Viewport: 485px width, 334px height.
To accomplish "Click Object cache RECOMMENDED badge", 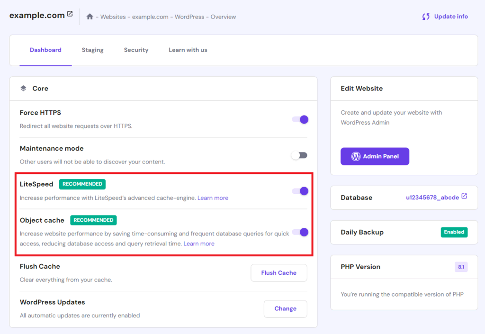I will point(93,220).
